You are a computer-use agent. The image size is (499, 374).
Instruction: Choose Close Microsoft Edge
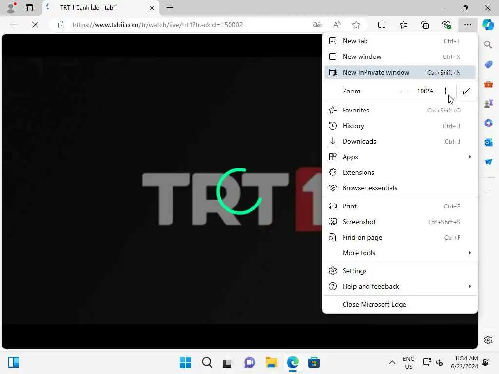pyautogui.click(x=400, y=305)
